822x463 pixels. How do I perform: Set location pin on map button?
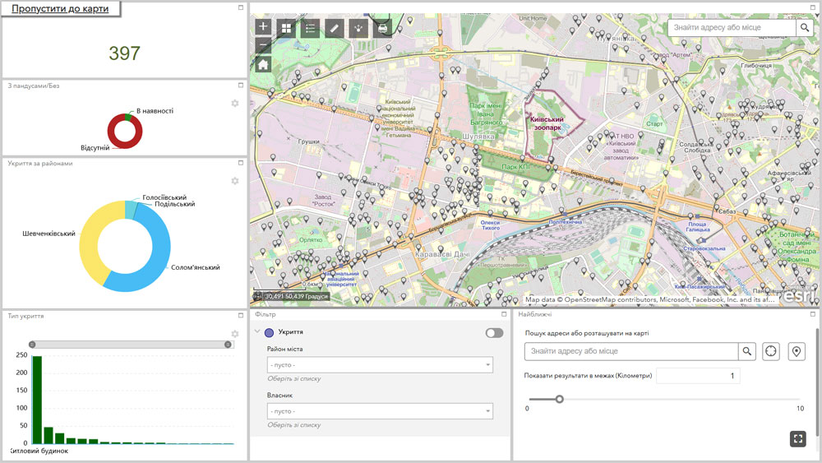tap(796, 351)
